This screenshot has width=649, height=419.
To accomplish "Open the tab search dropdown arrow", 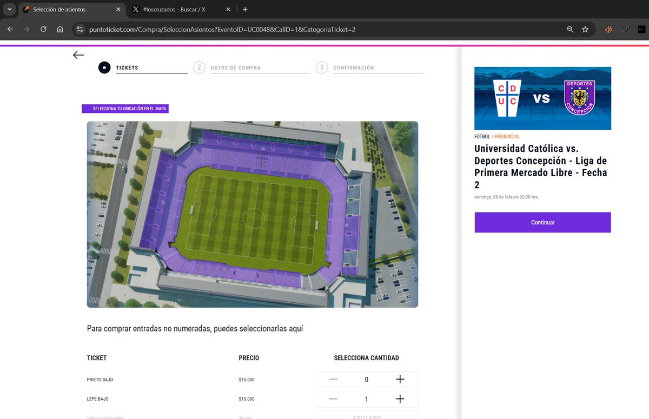I will (x=9, y=9).
